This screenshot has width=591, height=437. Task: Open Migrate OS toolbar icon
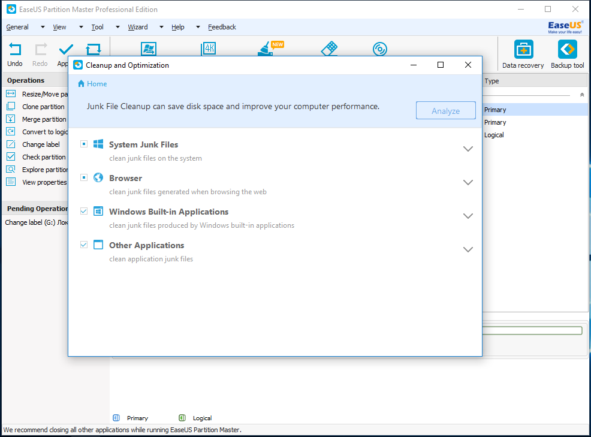pyautogui.click(x=149, y=49)
